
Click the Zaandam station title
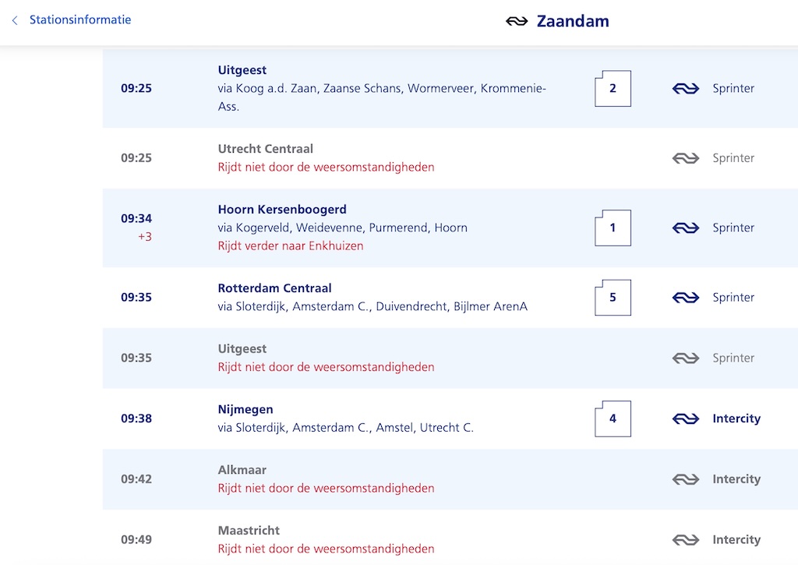573,21
